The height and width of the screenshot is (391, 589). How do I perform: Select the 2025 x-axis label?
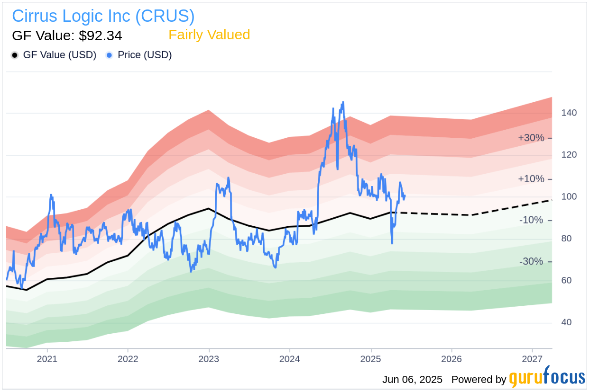pyautogui.click(x=370, y=359)
